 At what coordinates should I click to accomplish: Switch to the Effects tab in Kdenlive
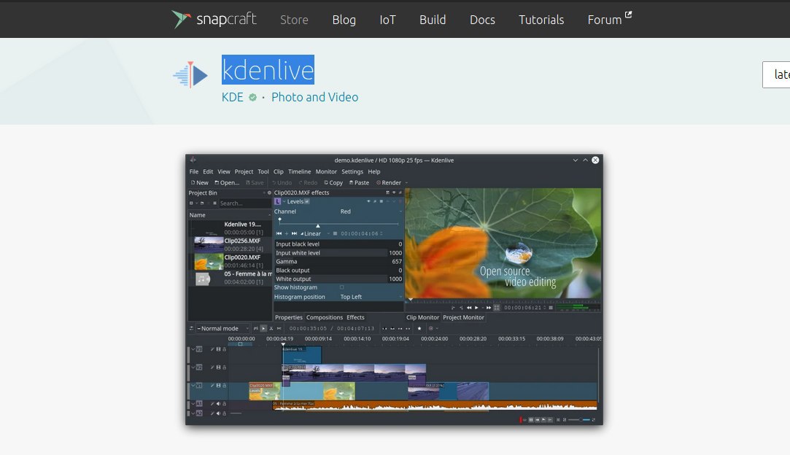tap(355, 317)
